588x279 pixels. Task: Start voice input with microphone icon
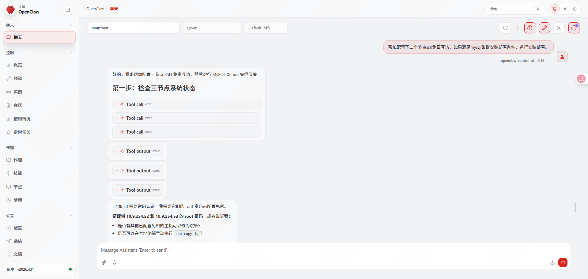click(x=115, y=262)
